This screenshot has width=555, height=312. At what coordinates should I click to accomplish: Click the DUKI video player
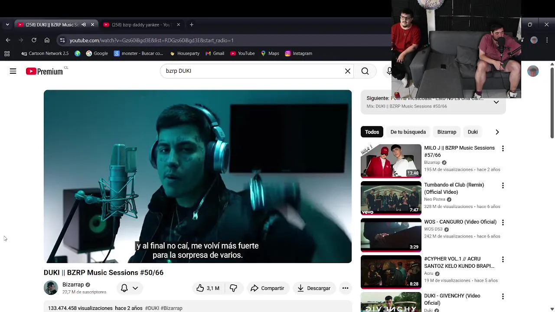[x=198, y=176]
